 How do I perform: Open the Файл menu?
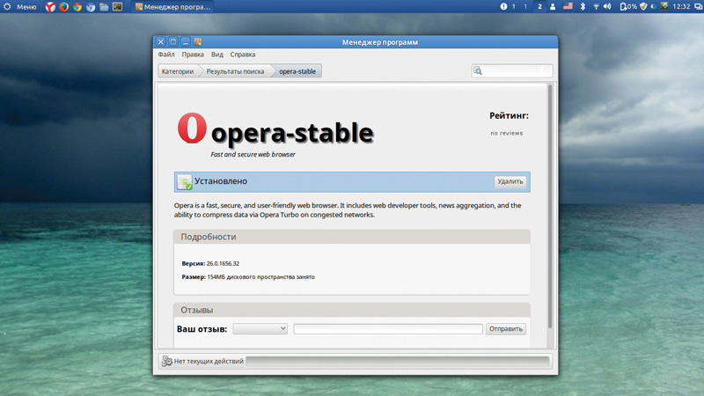[166, 55]
